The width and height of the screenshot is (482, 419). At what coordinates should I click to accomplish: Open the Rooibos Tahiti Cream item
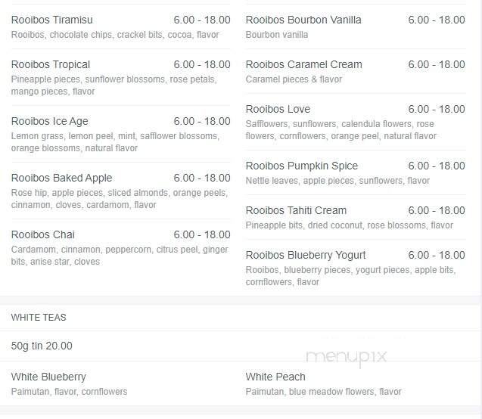(x=296, y=211)
